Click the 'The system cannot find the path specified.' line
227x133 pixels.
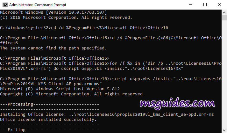53,48
